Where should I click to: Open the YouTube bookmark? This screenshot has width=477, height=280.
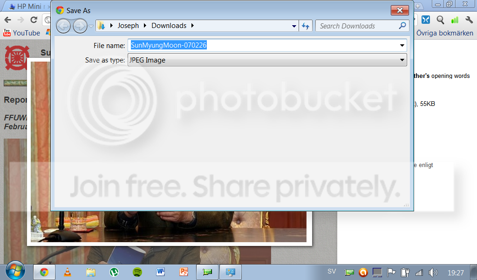point(21,33)
